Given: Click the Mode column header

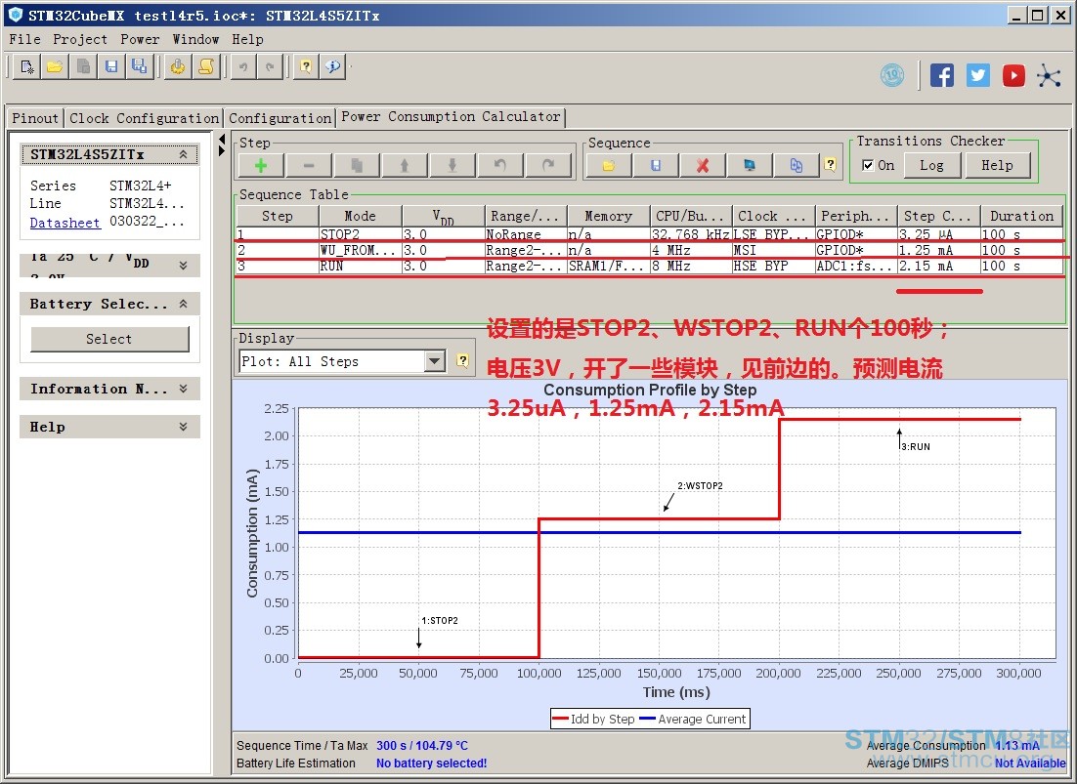Looking at the screenshot, I should tap(361, 216).
